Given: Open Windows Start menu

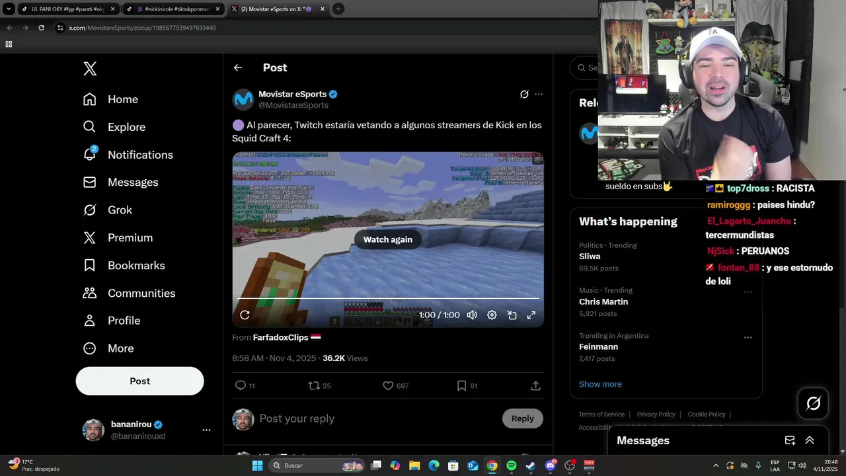Looking at the screenshot, I should (x=258, y=465).
